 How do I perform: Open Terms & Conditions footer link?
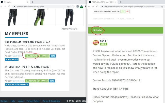pos(52,101)
